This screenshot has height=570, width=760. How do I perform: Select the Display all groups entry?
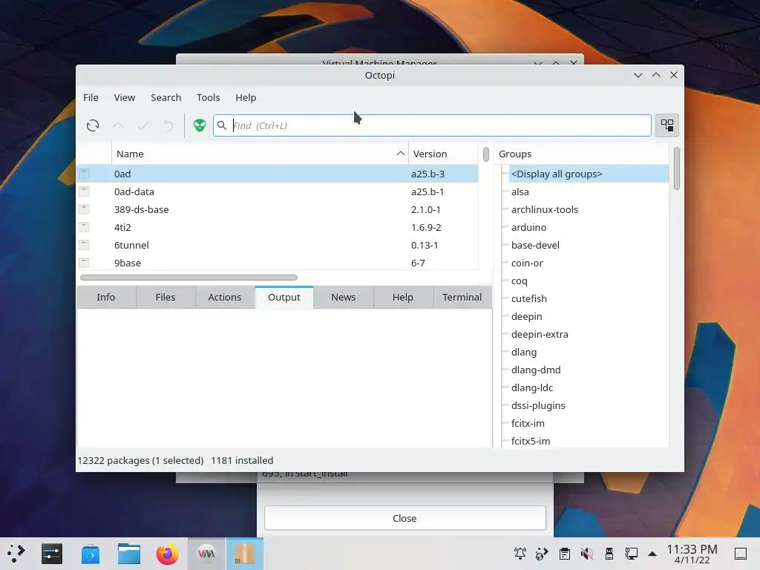[x=588, y=174]
